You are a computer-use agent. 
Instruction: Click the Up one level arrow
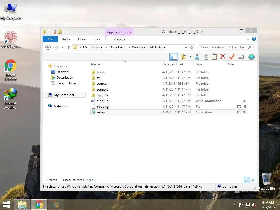pyautogui.click(x=69, y=47)
